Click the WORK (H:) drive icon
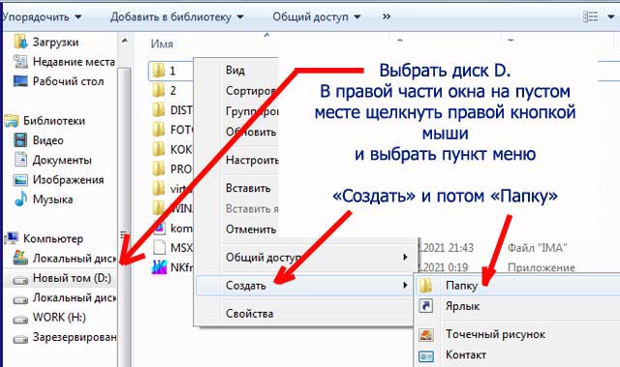Screen dimensions: 620x367 click(20, 319)
